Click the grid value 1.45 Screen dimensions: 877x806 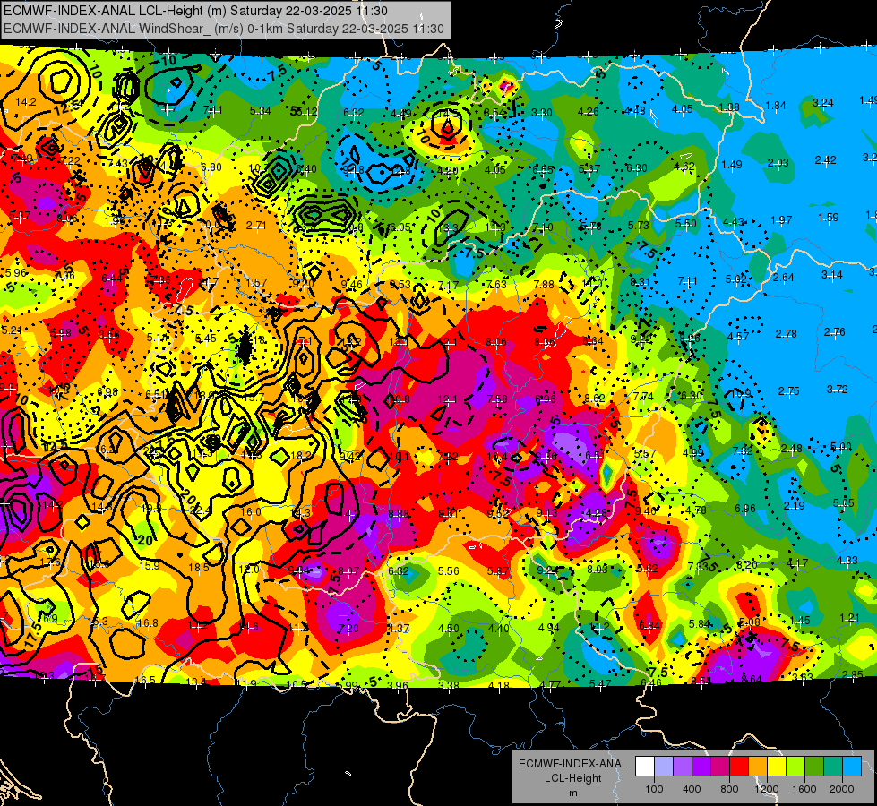click(x=800, y=620)
